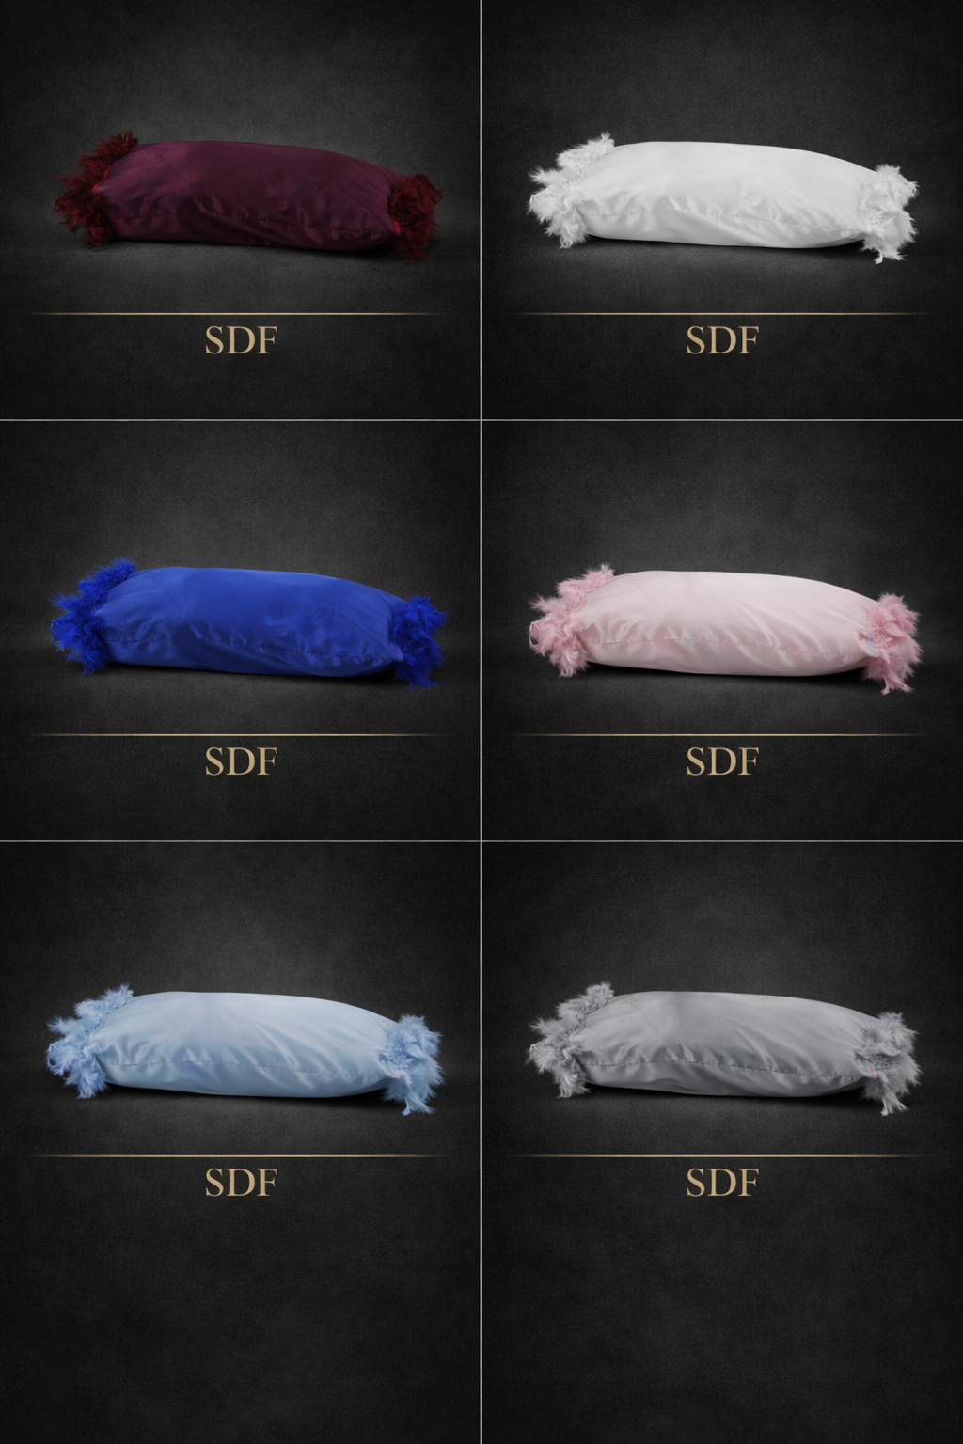Screen dimensions: 963x1444
Task: Click SDF label beneath light blue pillow
Action: tap(241, 1183)
